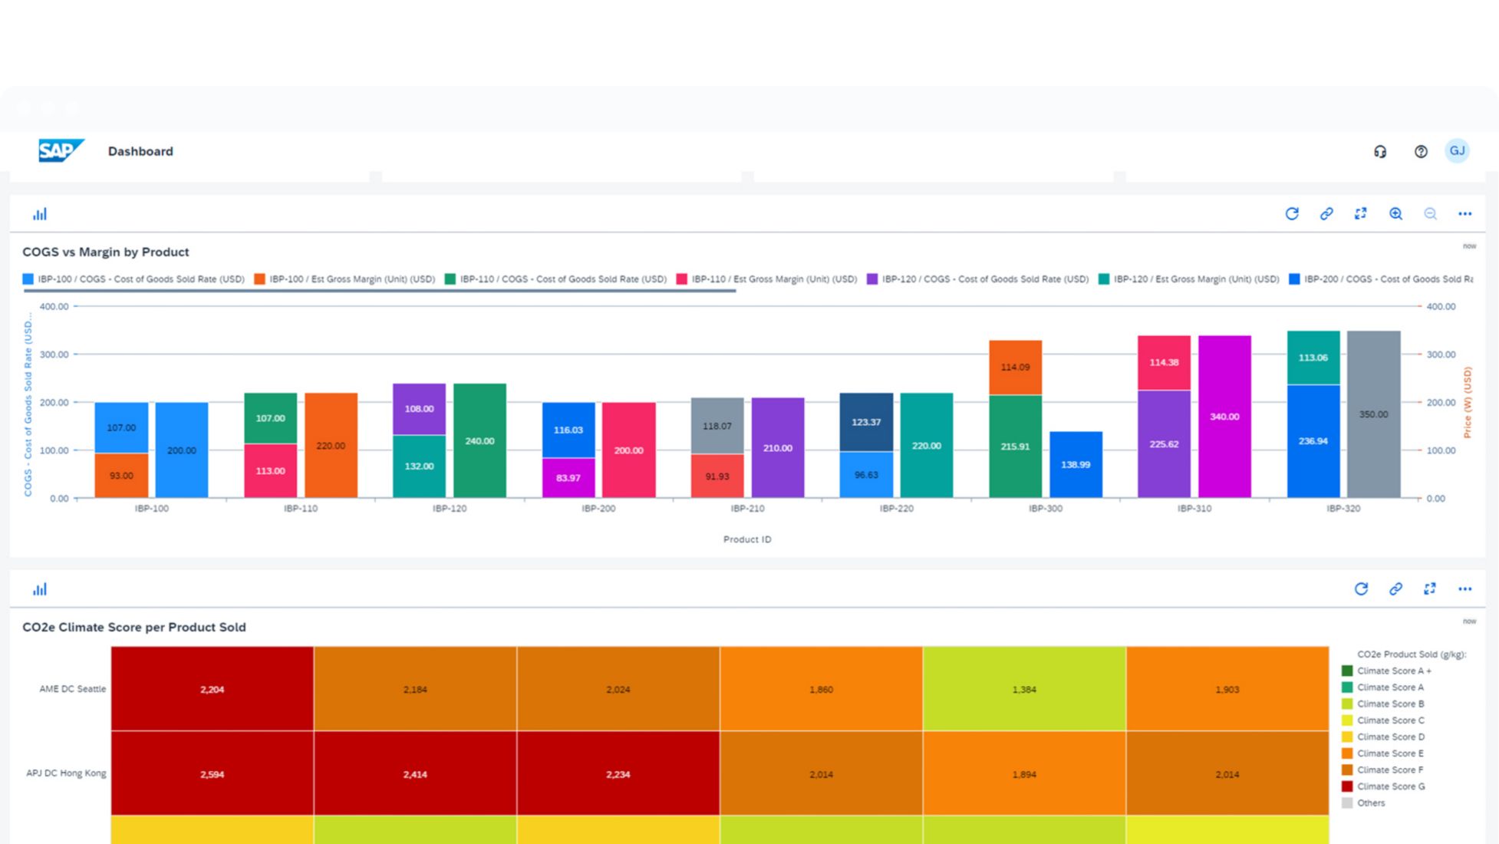Click the legend horizontal scrollbar
The image size is (1499, 844).
click(x=380, y=292)
